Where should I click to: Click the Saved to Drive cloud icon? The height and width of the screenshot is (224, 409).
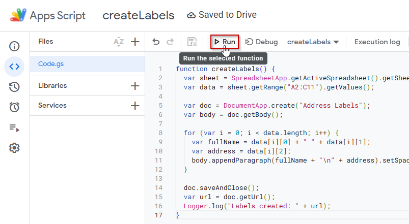(191, 15)
